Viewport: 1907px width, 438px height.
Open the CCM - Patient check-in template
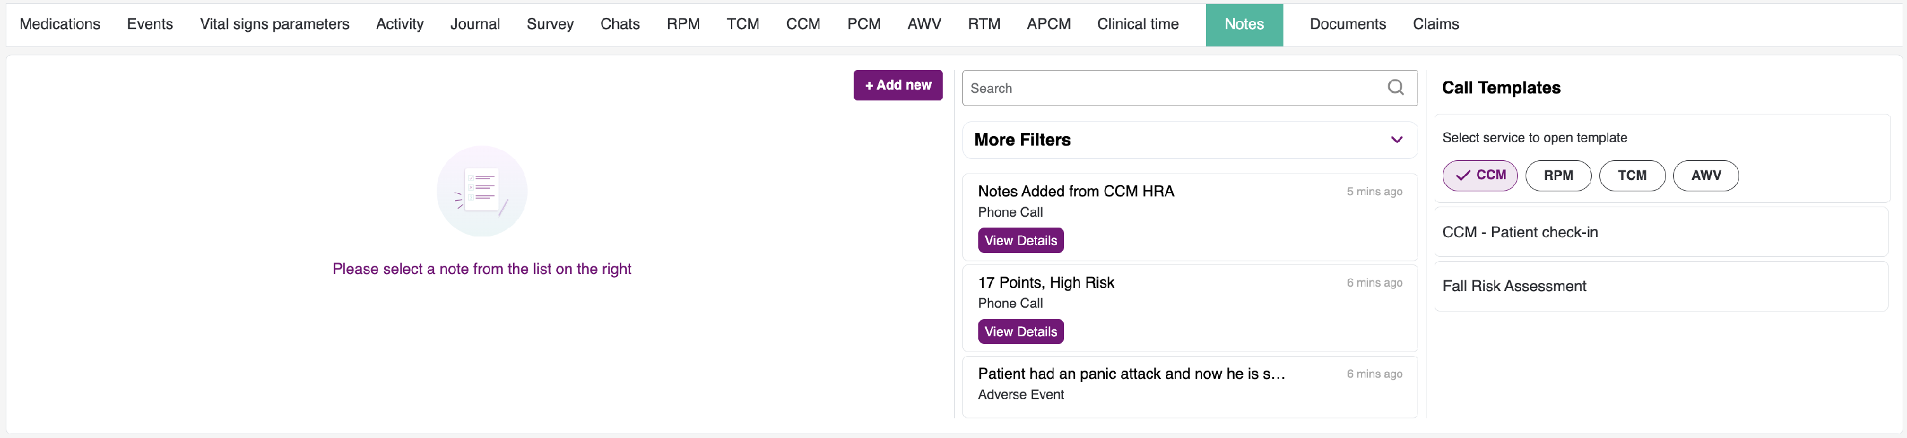(1519, 232)
